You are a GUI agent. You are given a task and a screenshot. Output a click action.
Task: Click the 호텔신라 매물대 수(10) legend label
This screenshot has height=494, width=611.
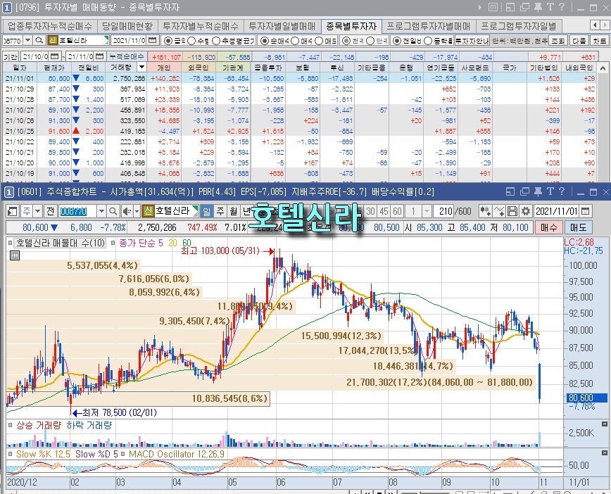click(x=61, y=243)
